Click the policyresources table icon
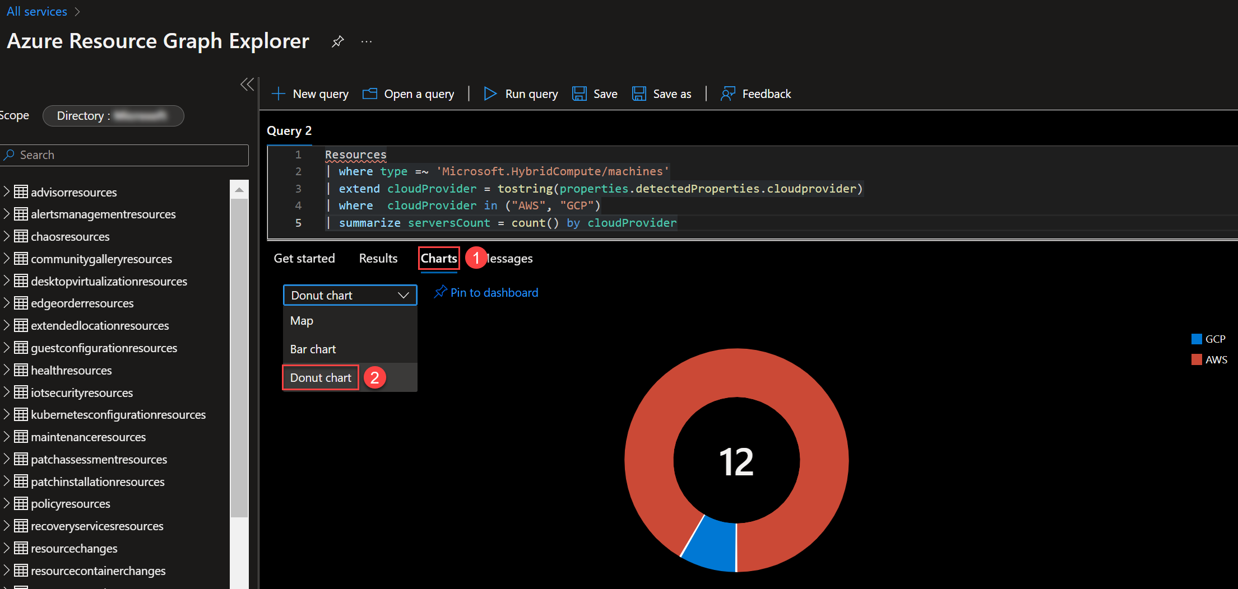1238x589 pixels. click(x=21, y=503)
